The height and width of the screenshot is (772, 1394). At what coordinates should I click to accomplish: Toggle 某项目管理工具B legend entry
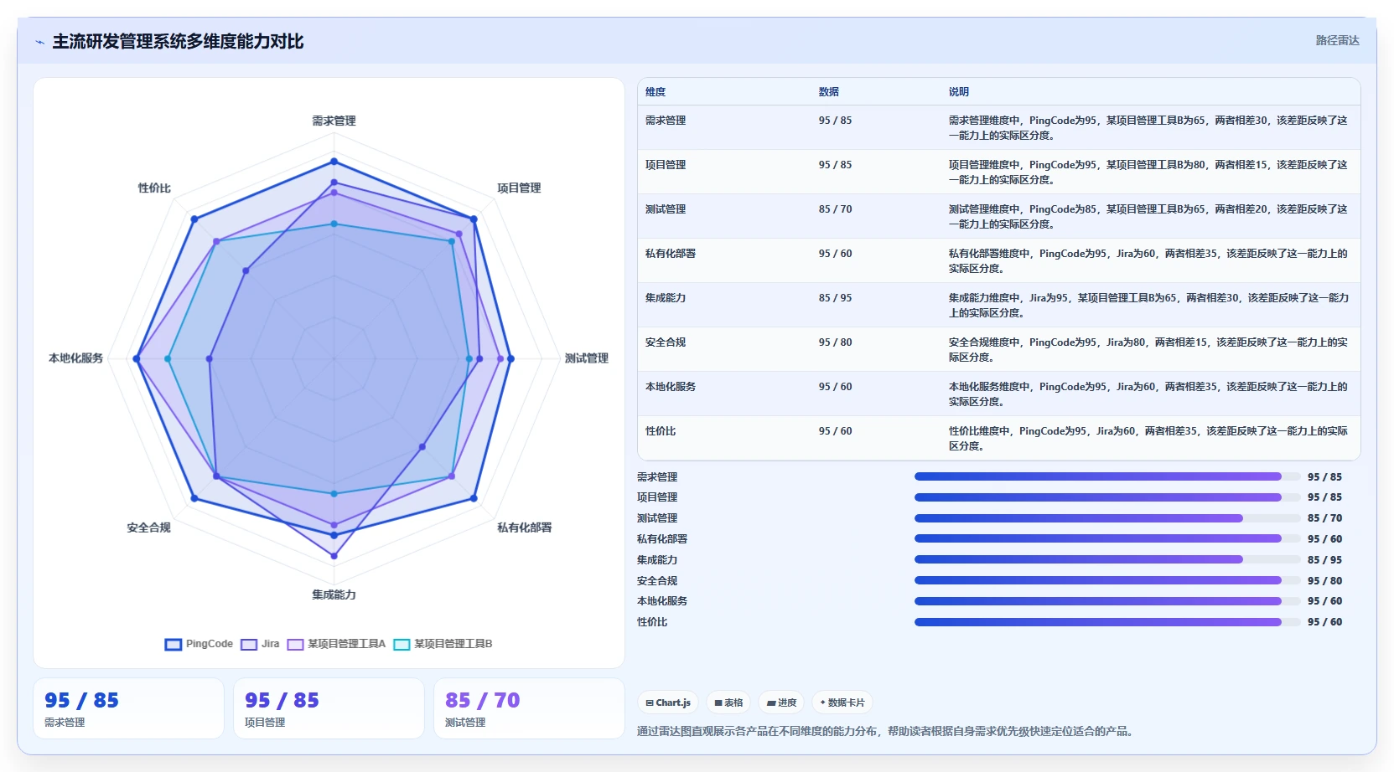tap(443, 644)
